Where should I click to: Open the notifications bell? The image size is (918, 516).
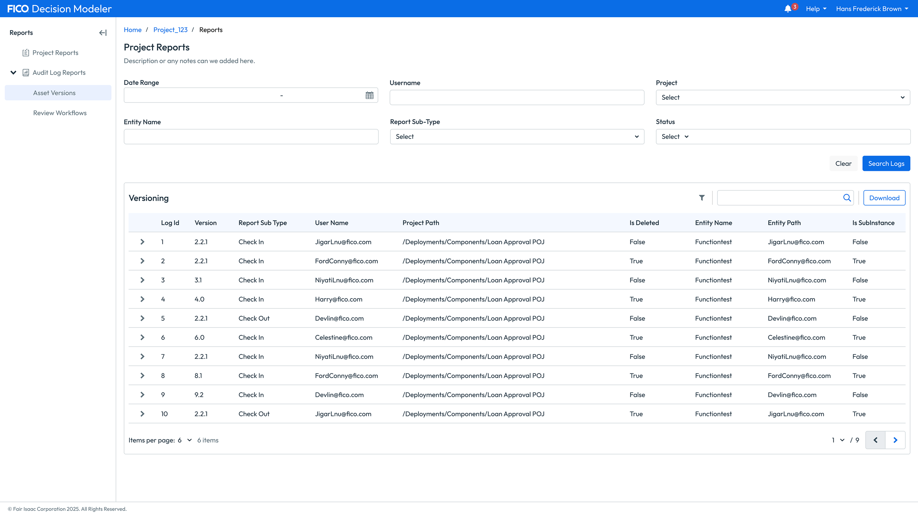click(788, 9)
